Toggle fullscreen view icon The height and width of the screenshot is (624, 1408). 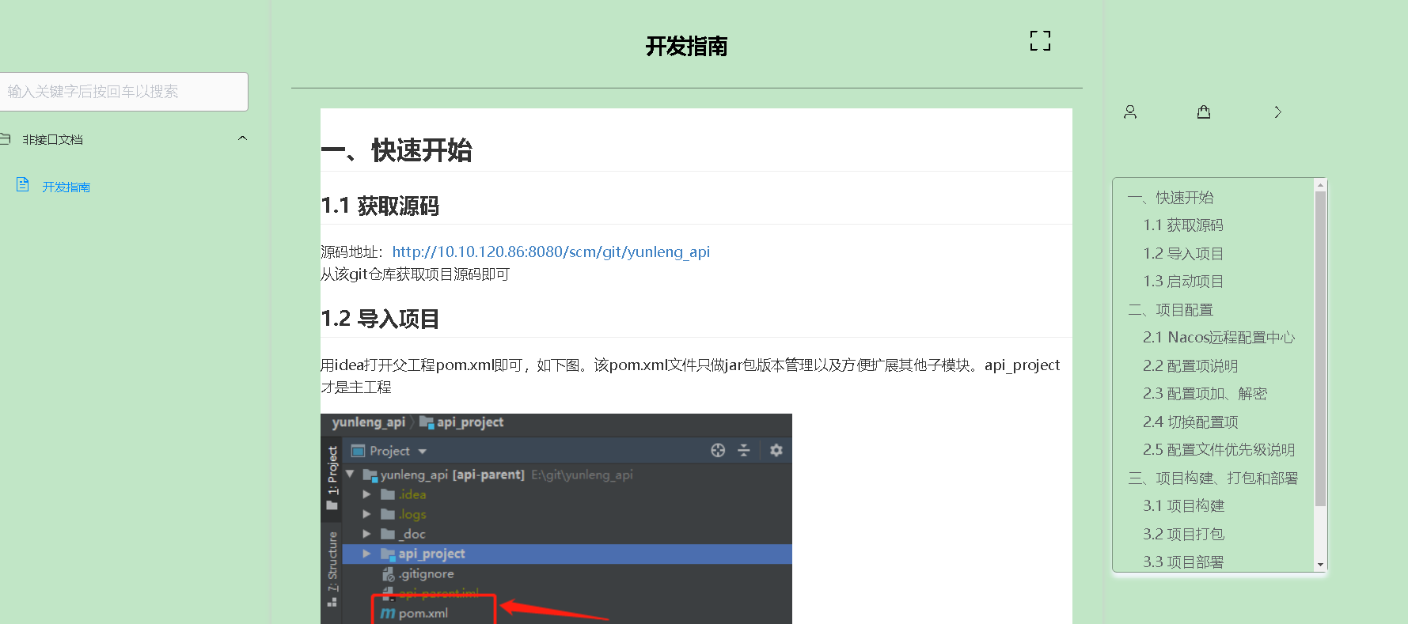(x=1040, y=40)
